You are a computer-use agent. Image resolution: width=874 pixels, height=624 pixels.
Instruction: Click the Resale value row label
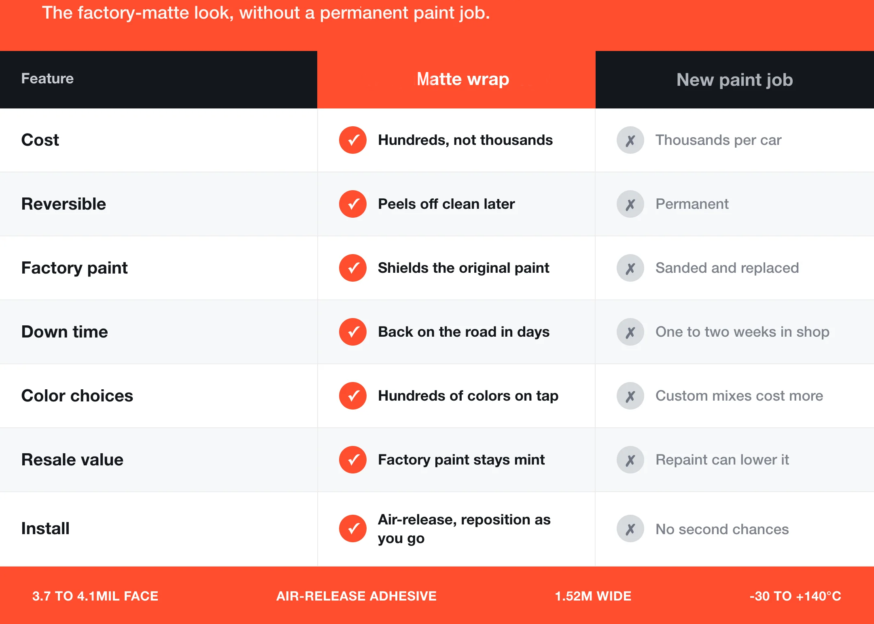click(x=72, y=460)
